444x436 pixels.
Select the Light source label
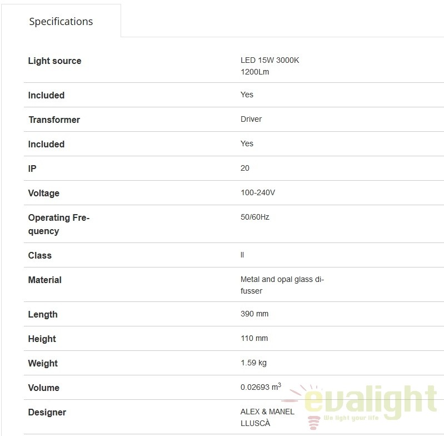(54, 61)
